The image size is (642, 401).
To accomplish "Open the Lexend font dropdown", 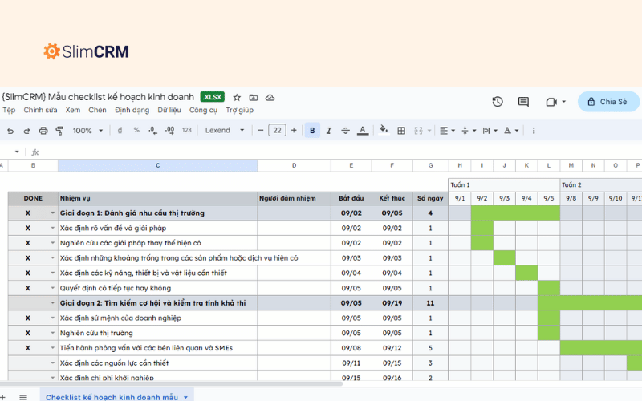I will (x=223, y=131).
